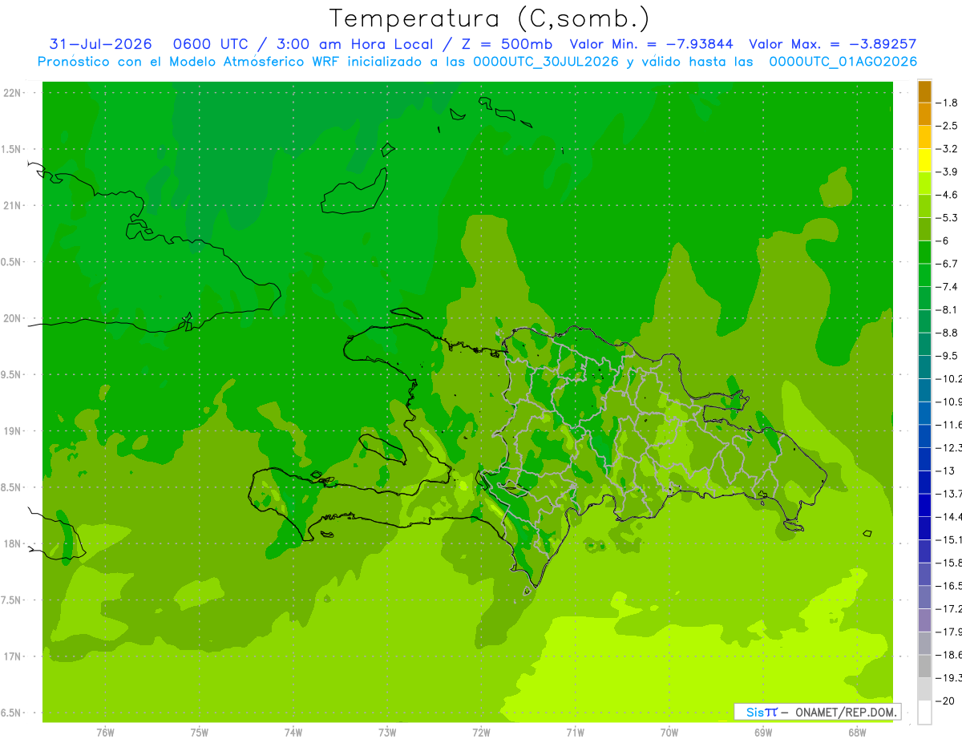
Task: Click the '-2.5' color bar label
Action: point(947,126)
